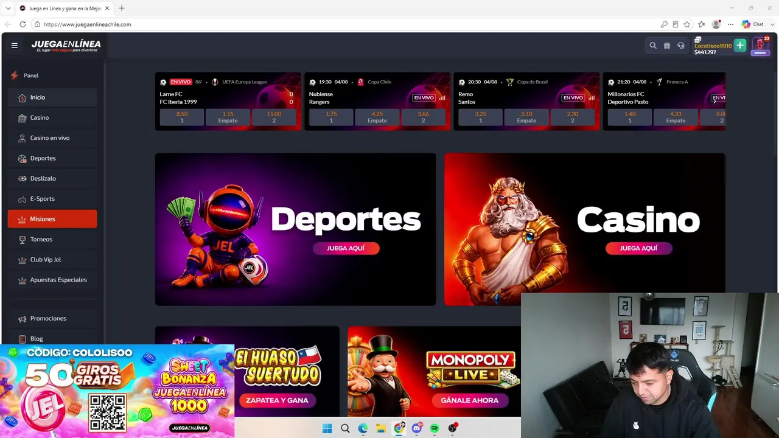Bet 3.66 on Rangers win

pyautogui.click(x=424, y=117)
